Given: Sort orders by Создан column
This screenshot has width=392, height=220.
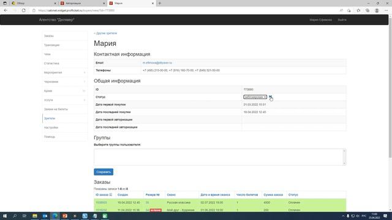Looking at the screenshot, I should [x=123, y=194].
